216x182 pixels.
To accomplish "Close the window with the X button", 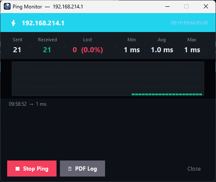I will point(206,6).
